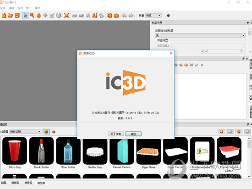The width and height of the screenshot is (252, 189).
Task: Click the left button in the About iC3D dialog
Action: [x=116, y=134]
